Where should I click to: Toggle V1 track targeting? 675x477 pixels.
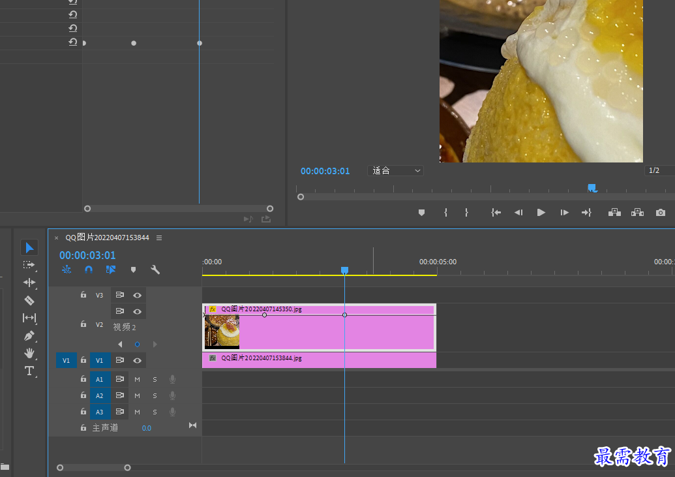[x=100, y=360]
